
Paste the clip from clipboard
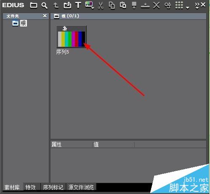(x=123, y=5)
